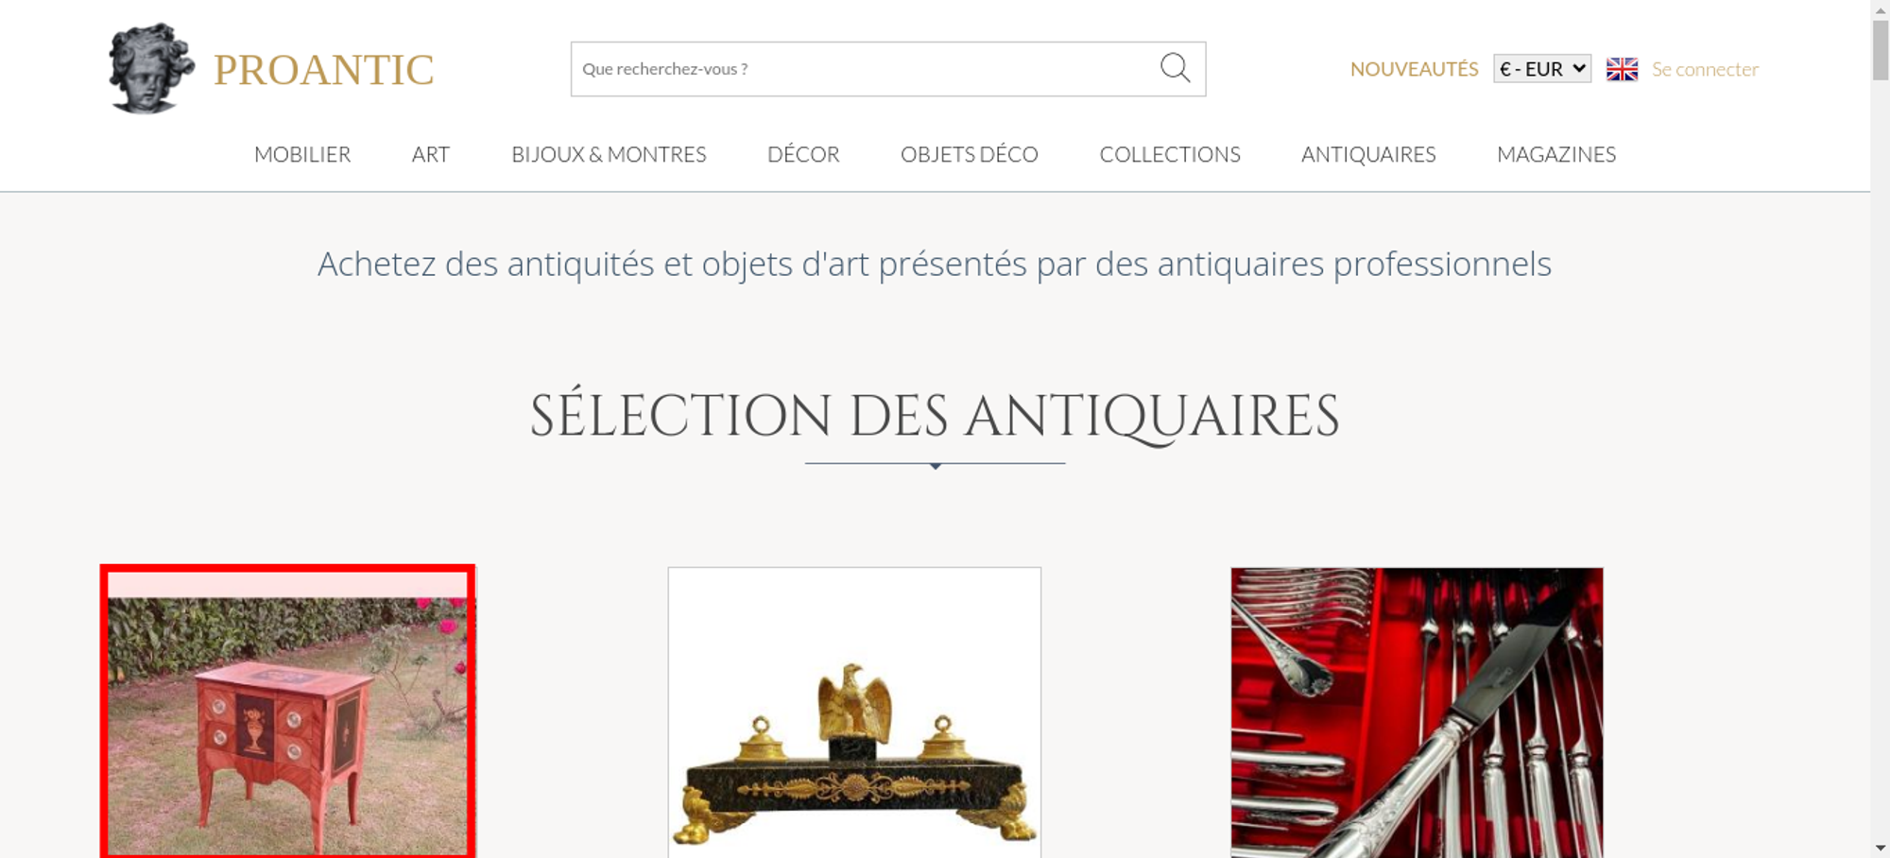Open the Décor menu
This screenshot has height=858, width=1890.
click(803, 154)
